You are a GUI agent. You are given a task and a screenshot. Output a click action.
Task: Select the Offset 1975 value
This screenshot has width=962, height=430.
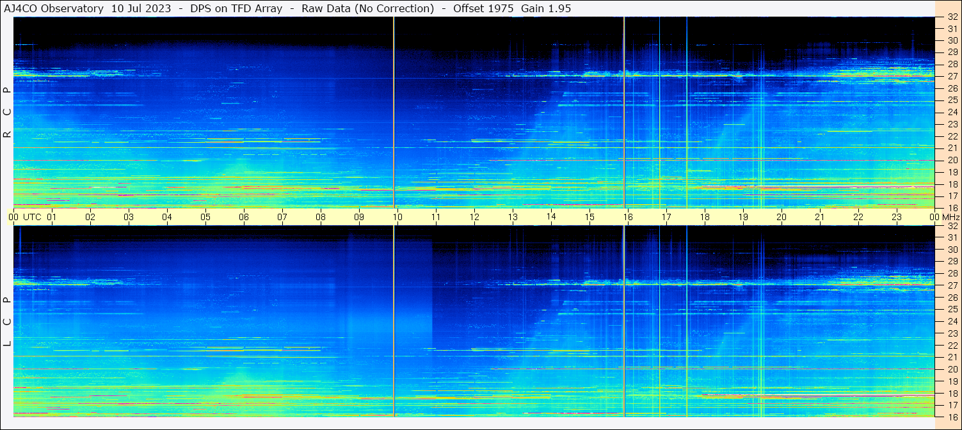pyautogui.click(x=483, y=8)
